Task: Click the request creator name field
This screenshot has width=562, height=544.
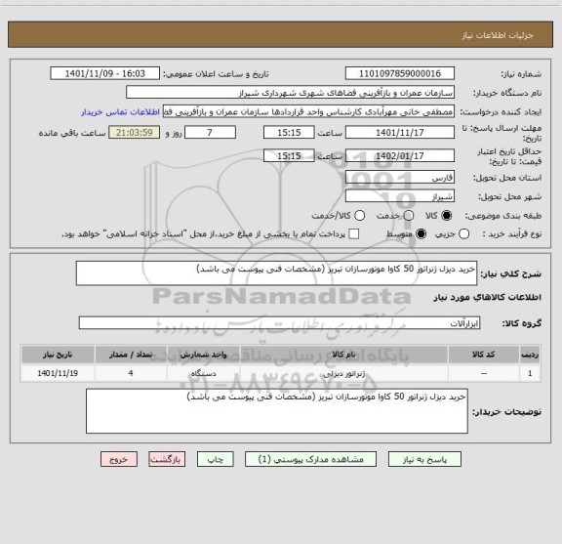Action: click(x=308, y=111)
